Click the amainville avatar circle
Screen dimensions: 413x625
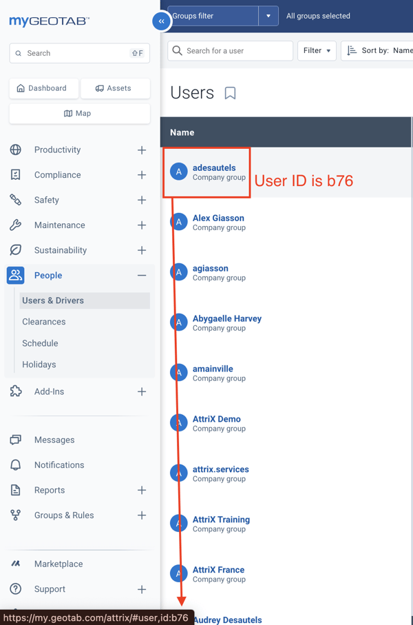tap(179, 373)
